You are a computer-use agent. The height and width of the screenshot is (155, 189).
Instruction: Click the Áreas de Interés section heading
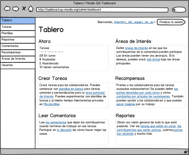133,41
